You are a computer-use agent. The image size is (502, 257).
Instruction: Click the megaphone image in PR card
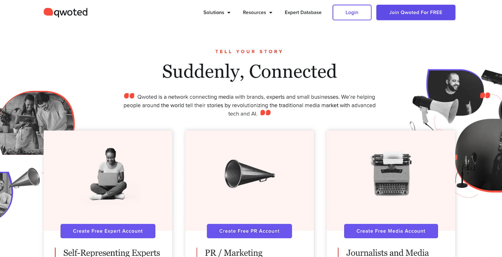click(x=249, y=174)
